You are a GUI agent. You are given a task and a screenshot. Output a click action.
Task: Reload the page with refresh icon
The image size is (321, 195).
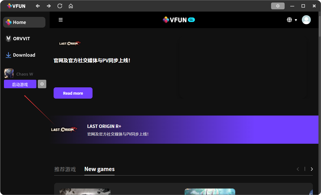tap(60, 6)
